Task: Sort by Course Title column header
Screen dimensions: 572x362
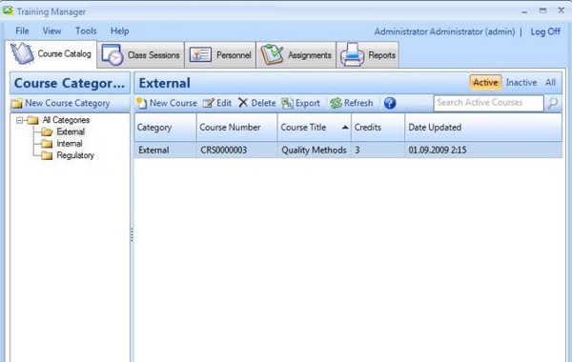Action: pos(314,128)
